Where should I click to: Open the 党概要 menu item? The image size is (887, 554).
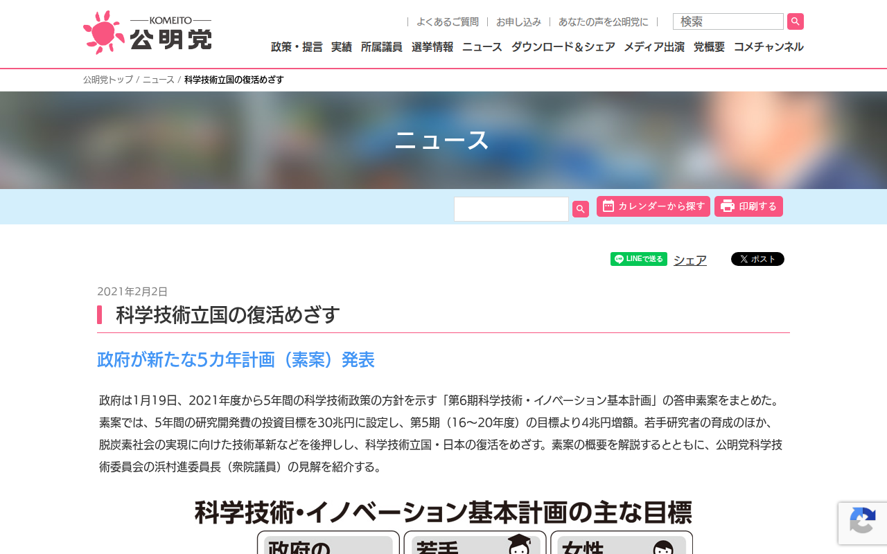pyautogui.click(x=709, y=47)
